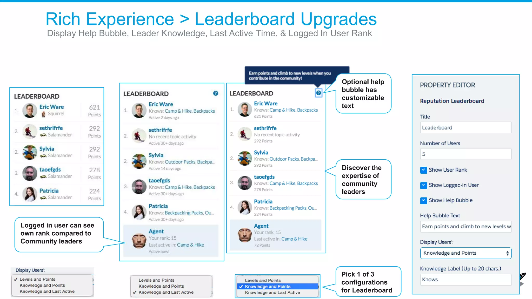Click sethrifrfe's avatar in the left leaderboard

click(30, 131)
